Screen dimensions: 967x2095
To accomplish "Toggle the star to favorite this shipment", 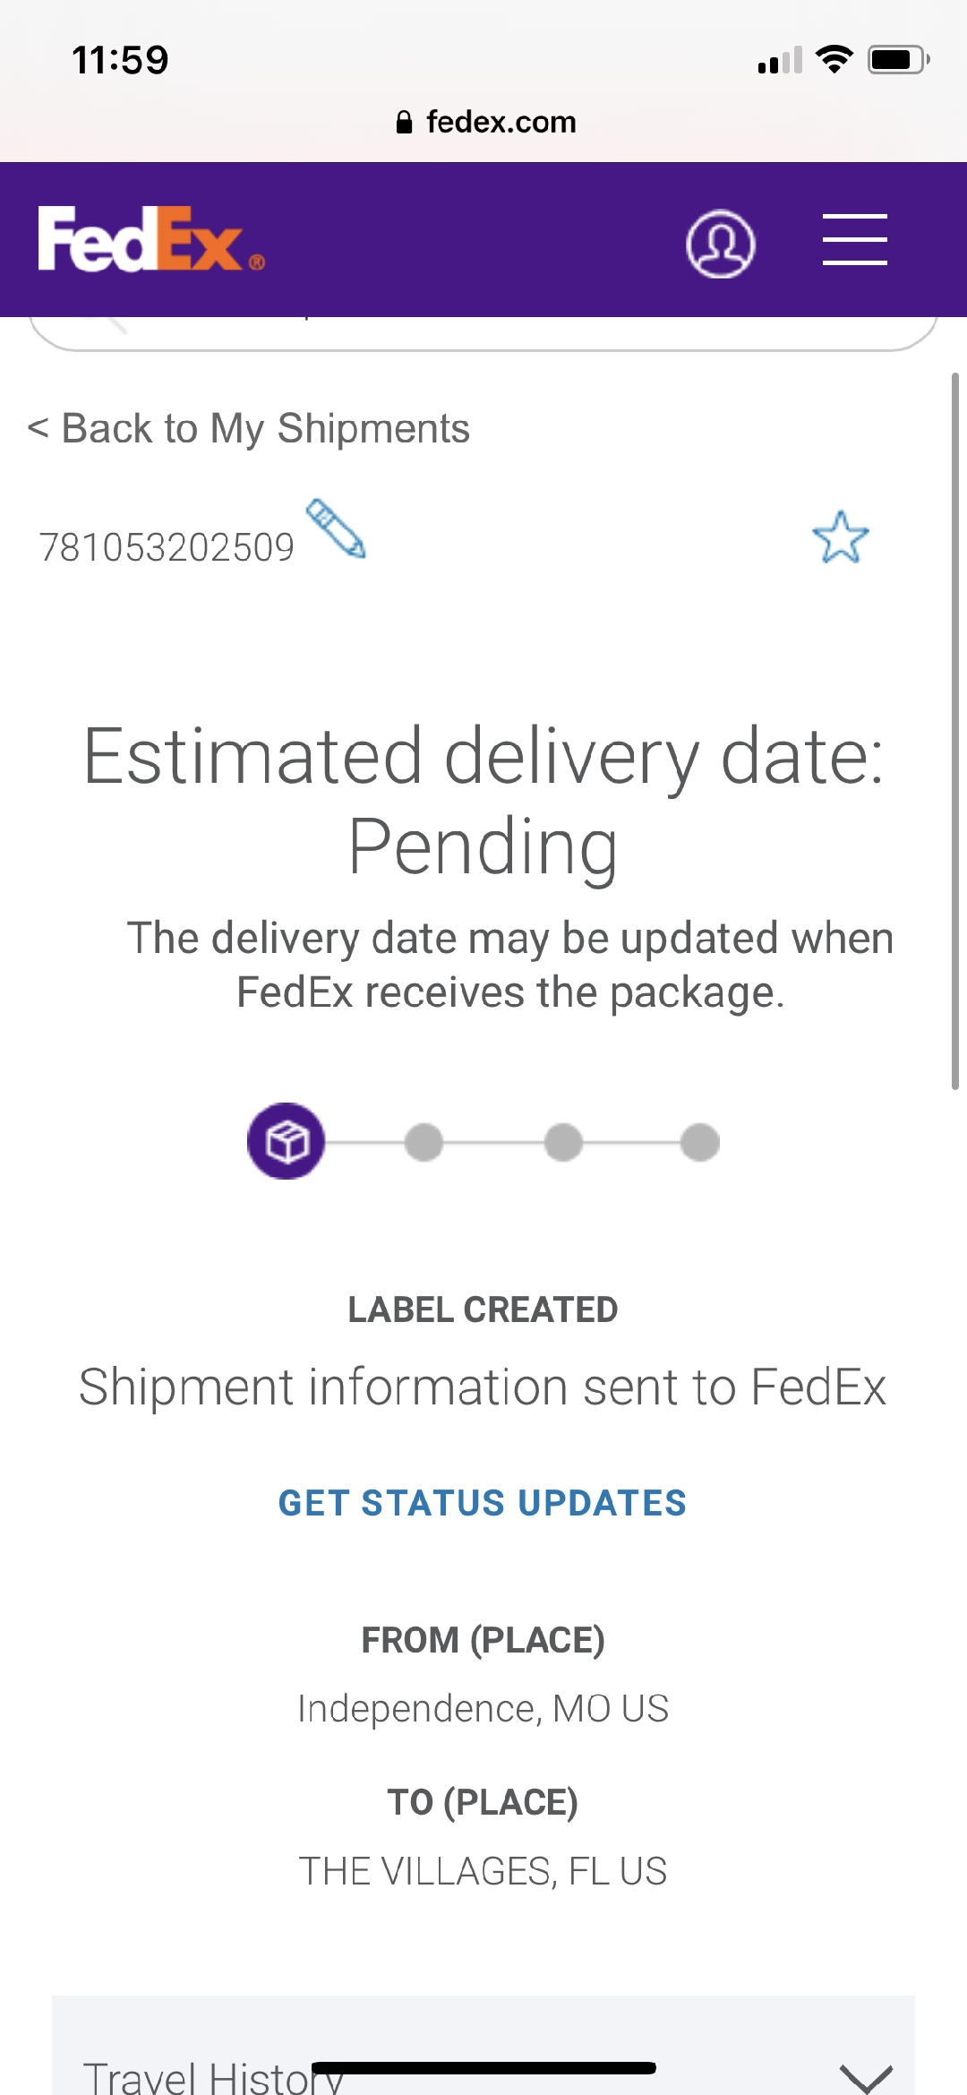I will (x=840, y=537).
